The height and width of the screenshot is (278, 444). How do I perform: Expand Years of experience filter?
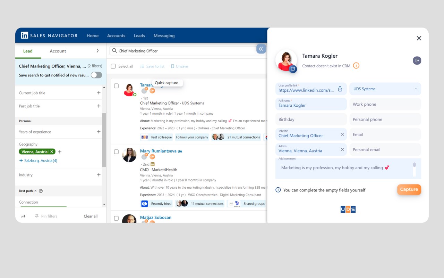tap(99, 132)
